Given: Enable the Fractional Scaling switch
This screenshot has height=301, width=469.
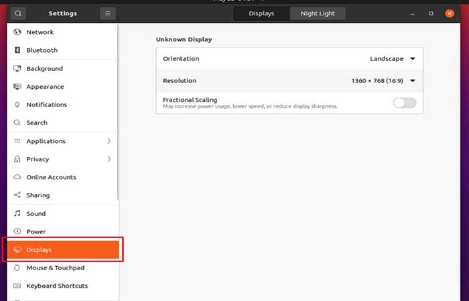Looking at the screenshot, I should click(405, 103).
